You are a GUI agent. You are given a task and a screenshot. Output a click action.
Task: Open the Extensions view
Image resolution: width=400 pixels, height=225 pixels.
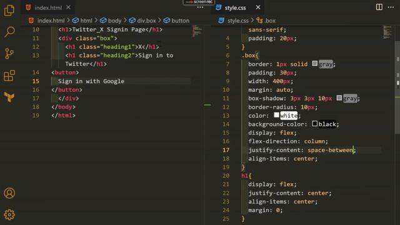point(9,76)
